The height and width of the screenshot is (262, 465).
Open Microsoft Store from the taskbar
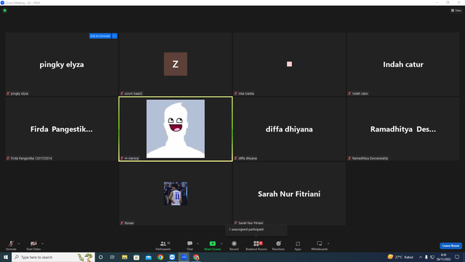tap(137, 257)
